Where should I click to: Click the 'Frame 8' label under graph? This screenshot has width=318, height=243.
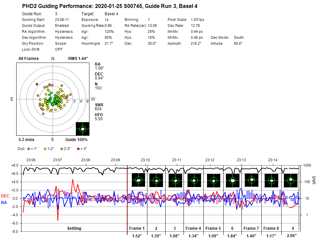(x=271, y=228)
